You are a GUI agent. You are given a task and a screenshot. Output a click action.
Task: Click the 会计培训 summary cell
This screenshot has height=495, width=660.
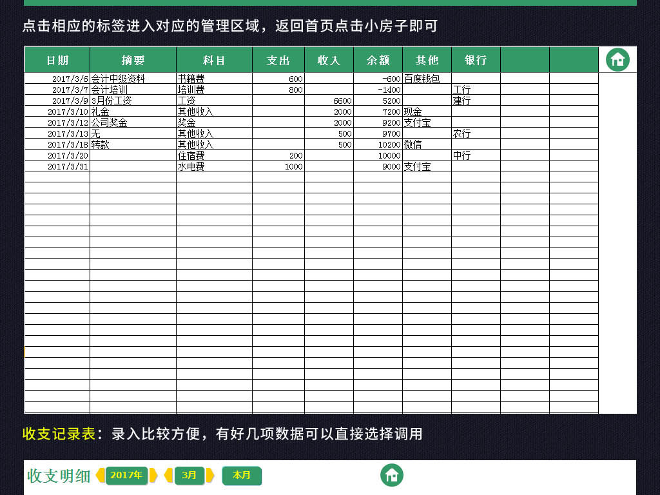click(133, 90)
